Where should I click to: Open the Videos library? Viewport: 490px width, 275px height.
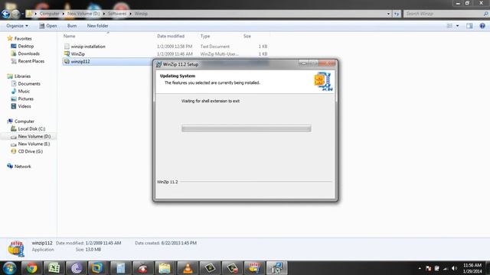(24, 106)
